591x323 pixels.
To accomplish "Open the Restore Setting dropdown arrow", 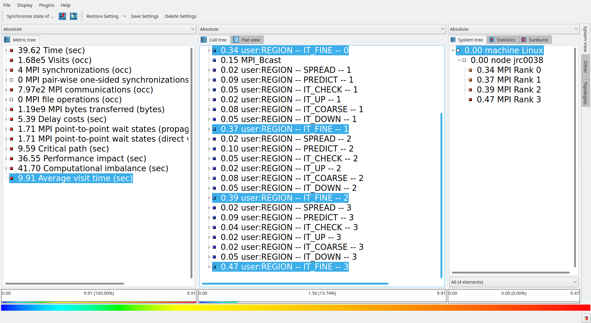I will point(125,16).
